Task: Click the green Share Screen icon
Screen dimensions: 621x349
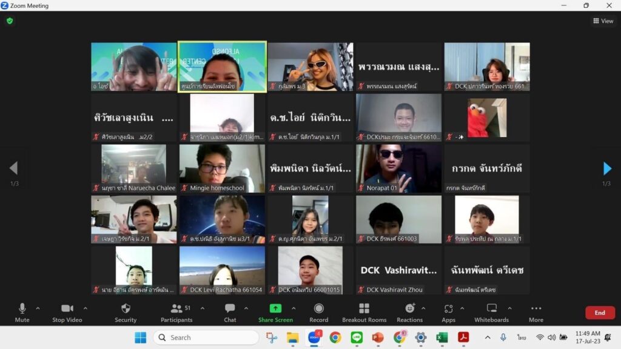Action: coord(275,308)
